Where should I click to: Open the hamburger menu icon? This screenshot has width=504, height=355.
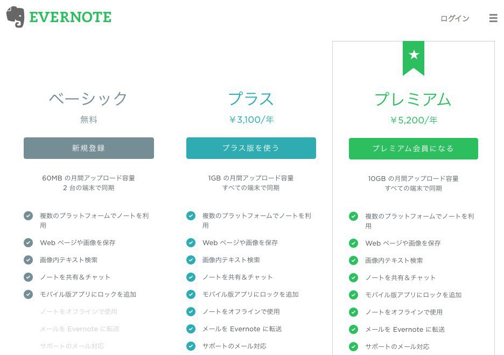point(493,18)
